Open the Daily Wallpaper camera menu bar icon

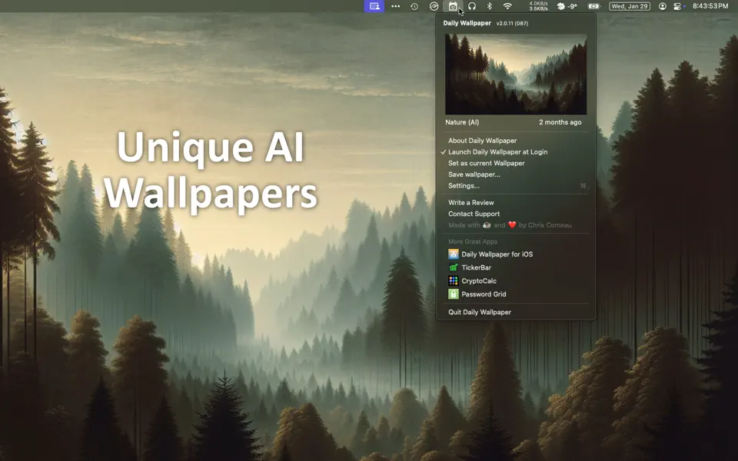pyautogui.click(x=452, y=7)
